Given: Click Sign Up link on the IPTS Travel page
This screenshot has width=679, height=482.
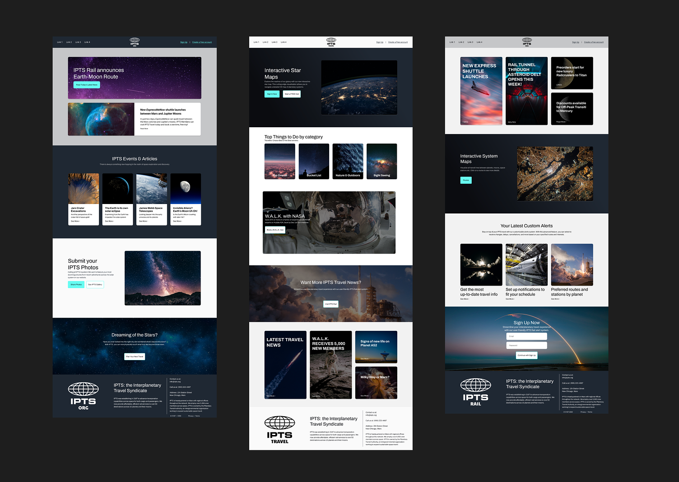Looking at the screenshot, I should pyautogui.click(x=380, y=42).
